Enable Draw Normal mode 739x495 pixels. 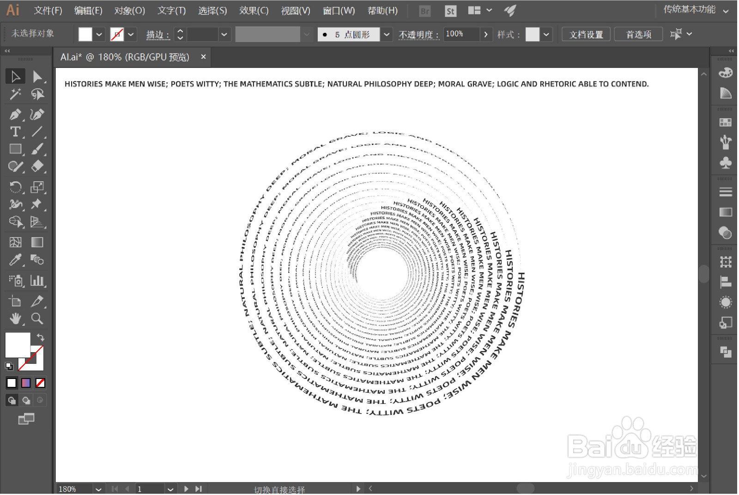coord(12,400)
